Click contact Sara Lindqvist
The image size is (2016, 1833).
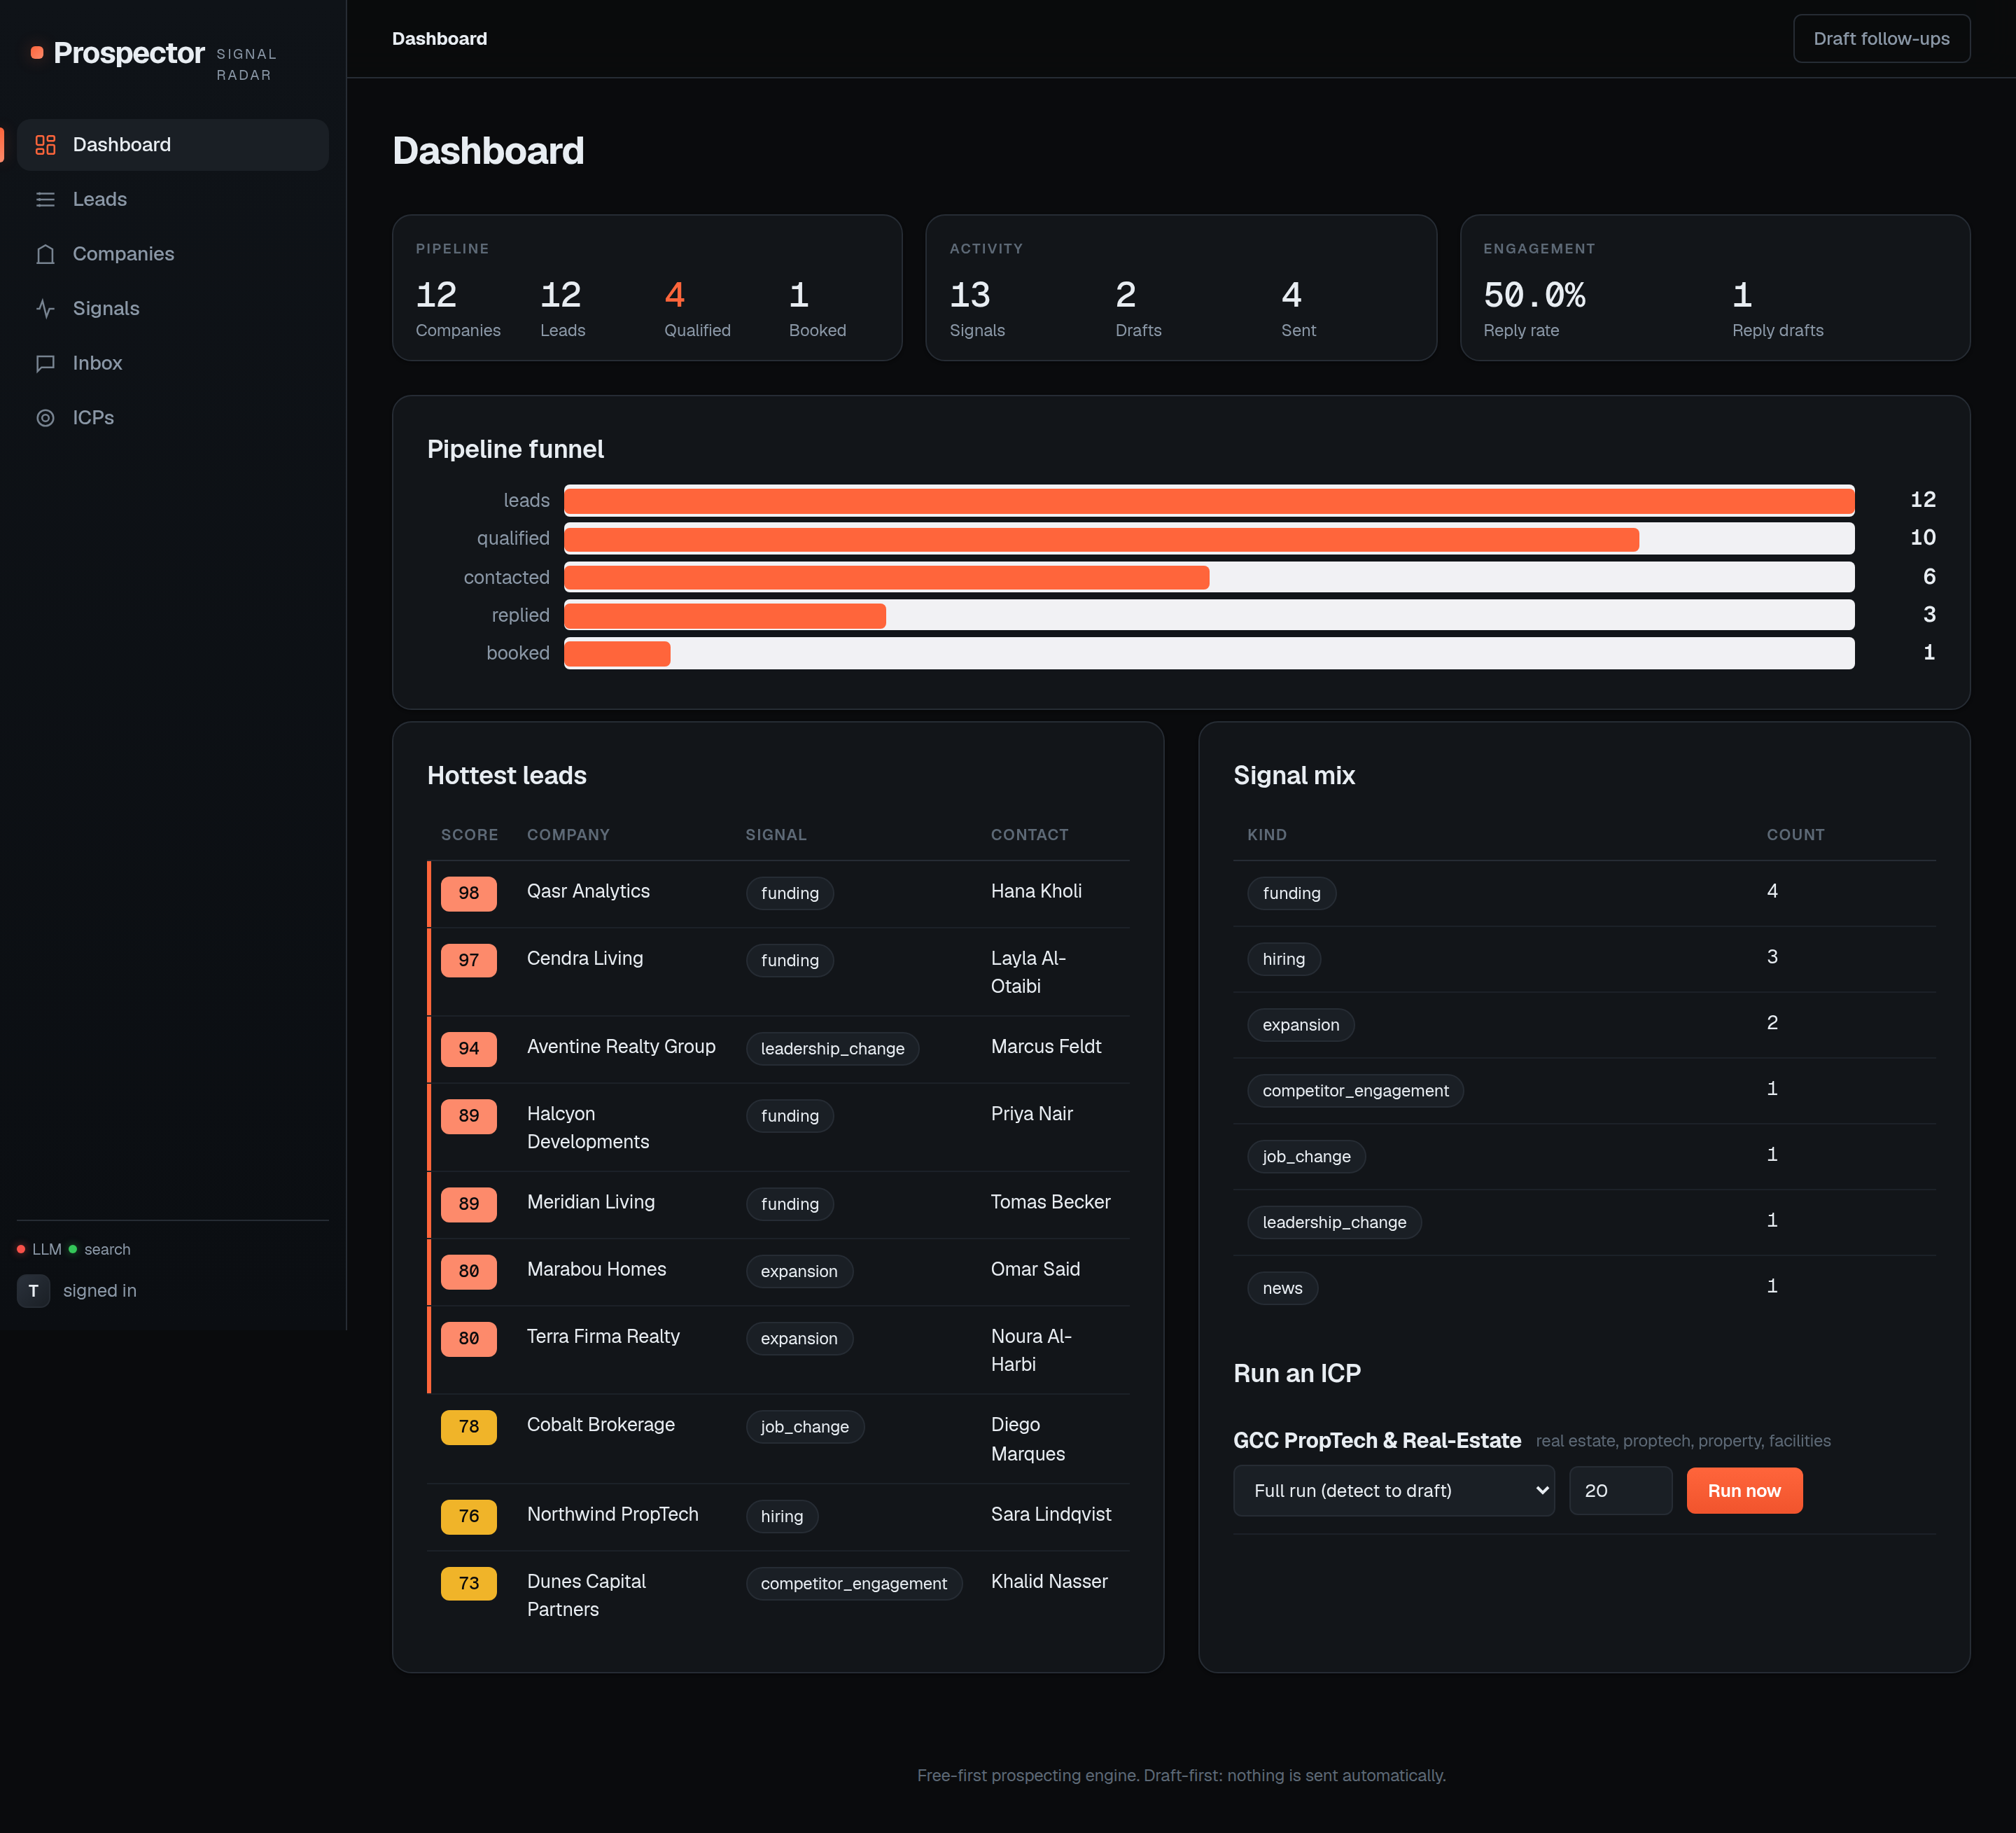pyautogui.click(x=1051, y=1515)
